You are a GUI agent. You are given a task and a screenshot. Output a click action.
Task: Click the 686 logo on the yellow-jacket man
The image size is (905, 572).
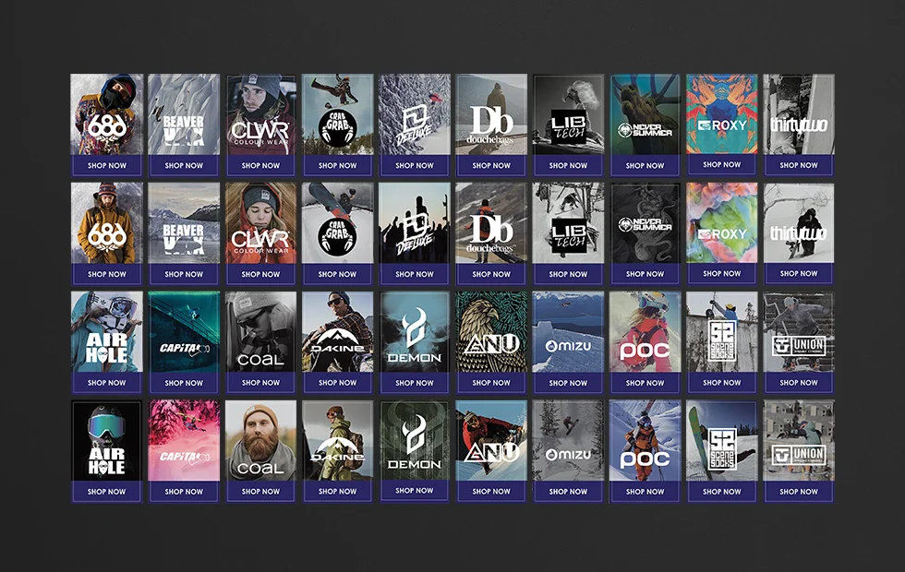click(x=106, y=237)
